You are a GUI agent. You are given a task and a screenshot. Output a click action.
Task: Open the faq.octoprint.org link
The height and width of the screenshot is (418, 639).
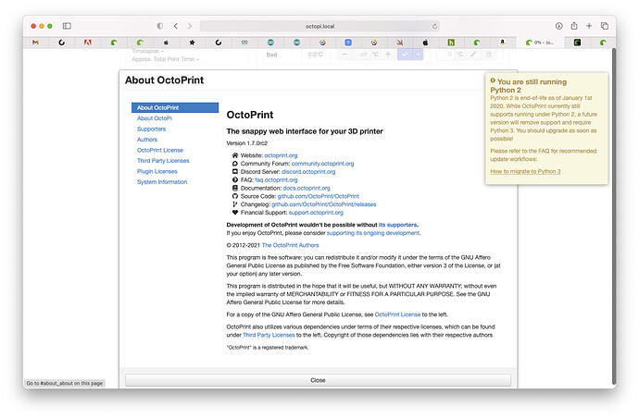coord(276,179)
